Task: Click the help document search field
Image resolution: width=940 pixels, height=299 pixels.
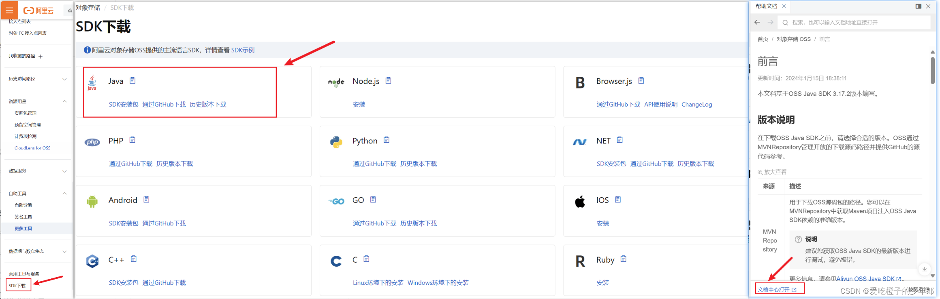Action: tap(854, 22)
